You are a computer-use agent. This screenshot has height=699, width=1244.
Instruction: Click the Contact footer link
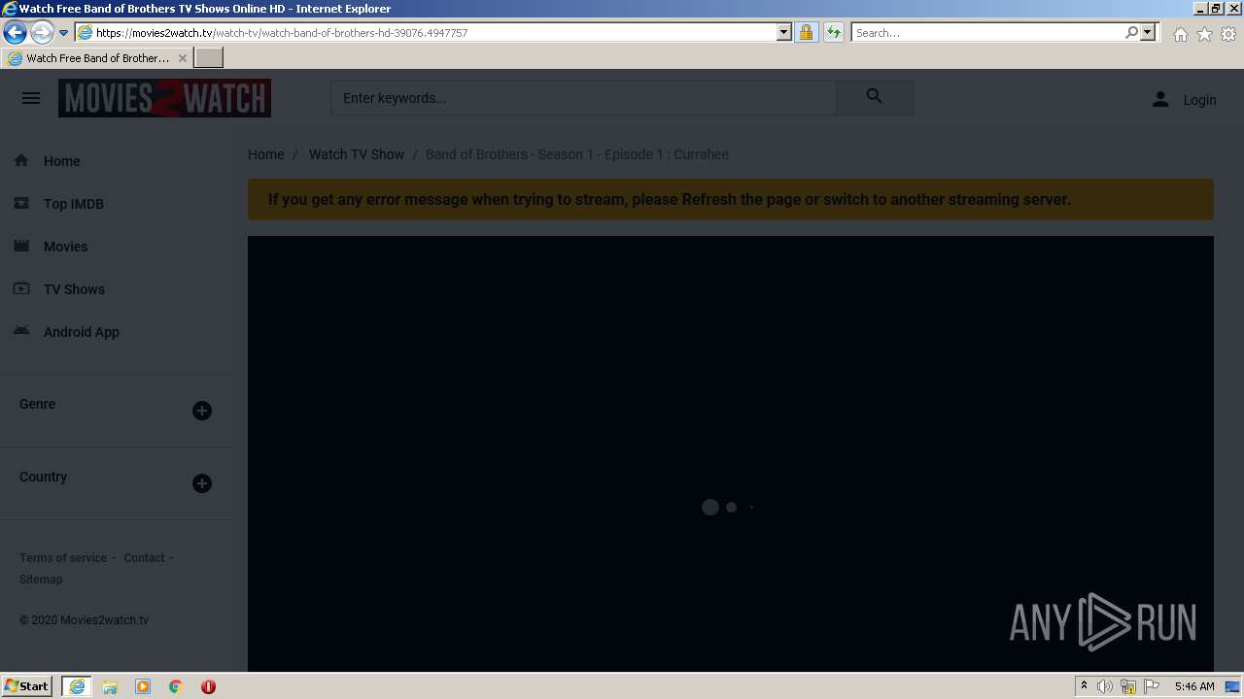tap(144, 558)
